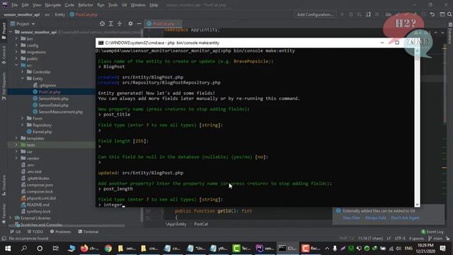
Task: Open the notification center icon
Action: 442,249
